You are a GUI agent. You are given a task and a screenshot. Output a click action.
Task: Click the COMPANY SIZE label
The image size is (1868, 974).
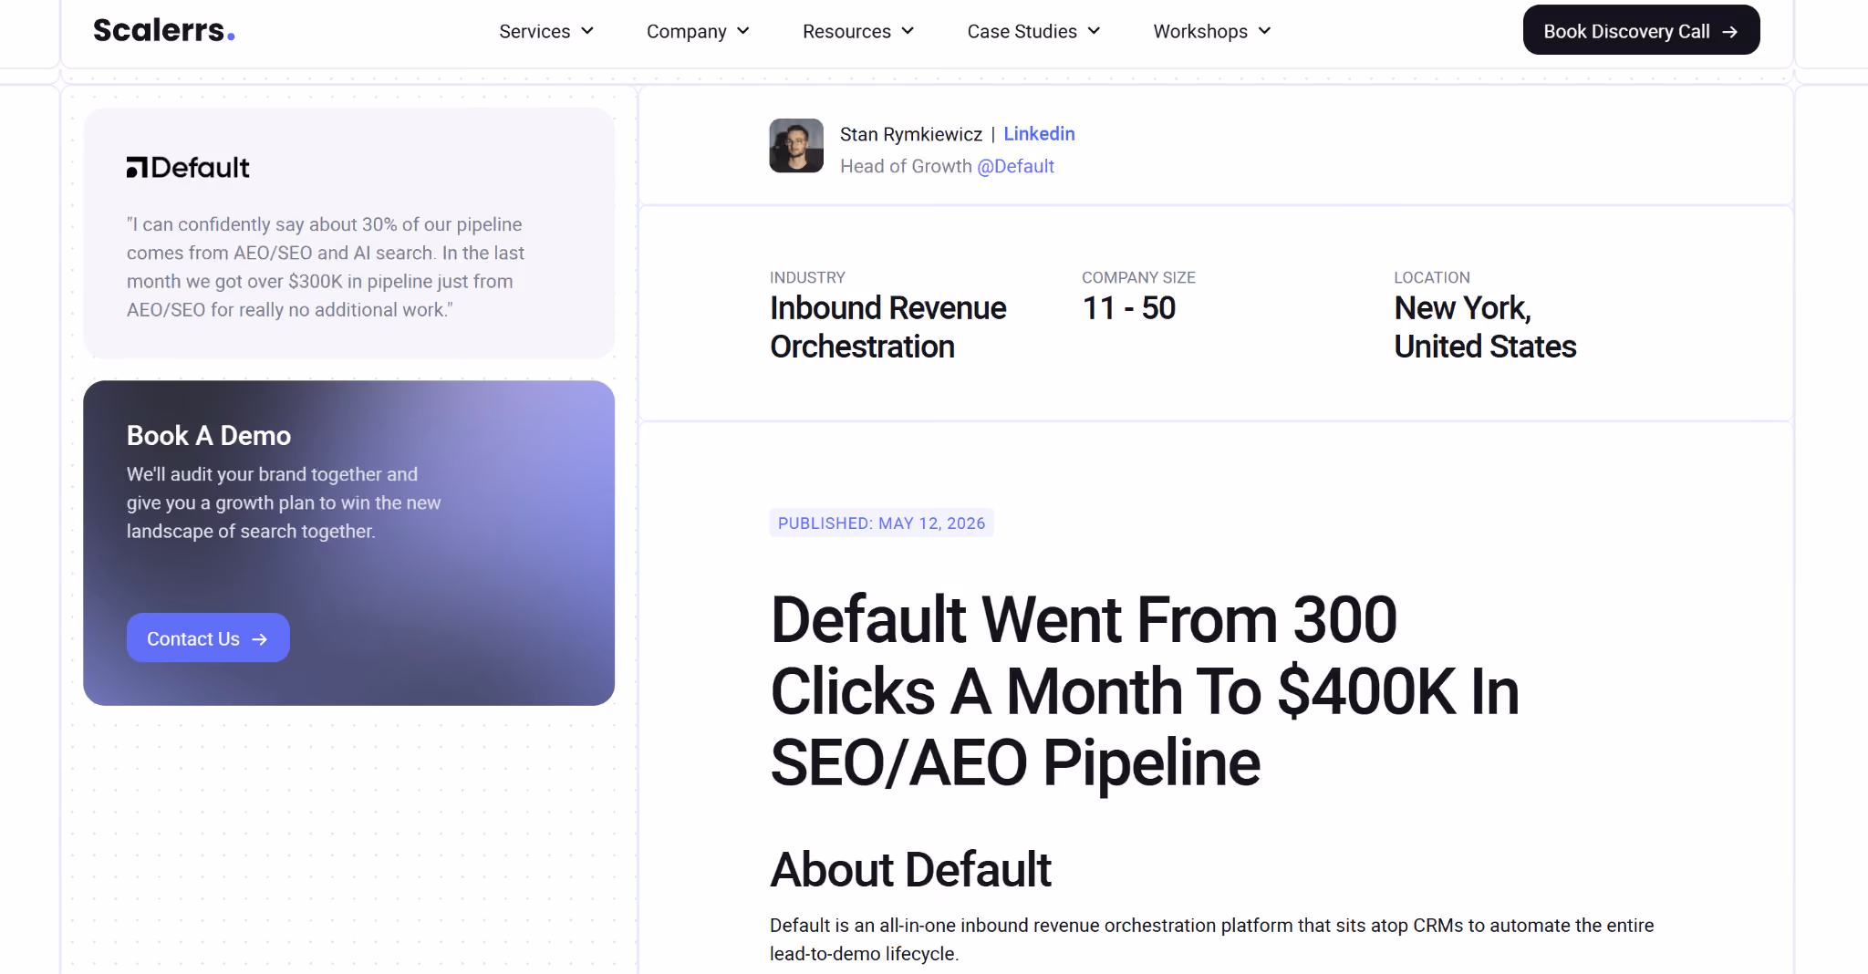[1138, 277]
